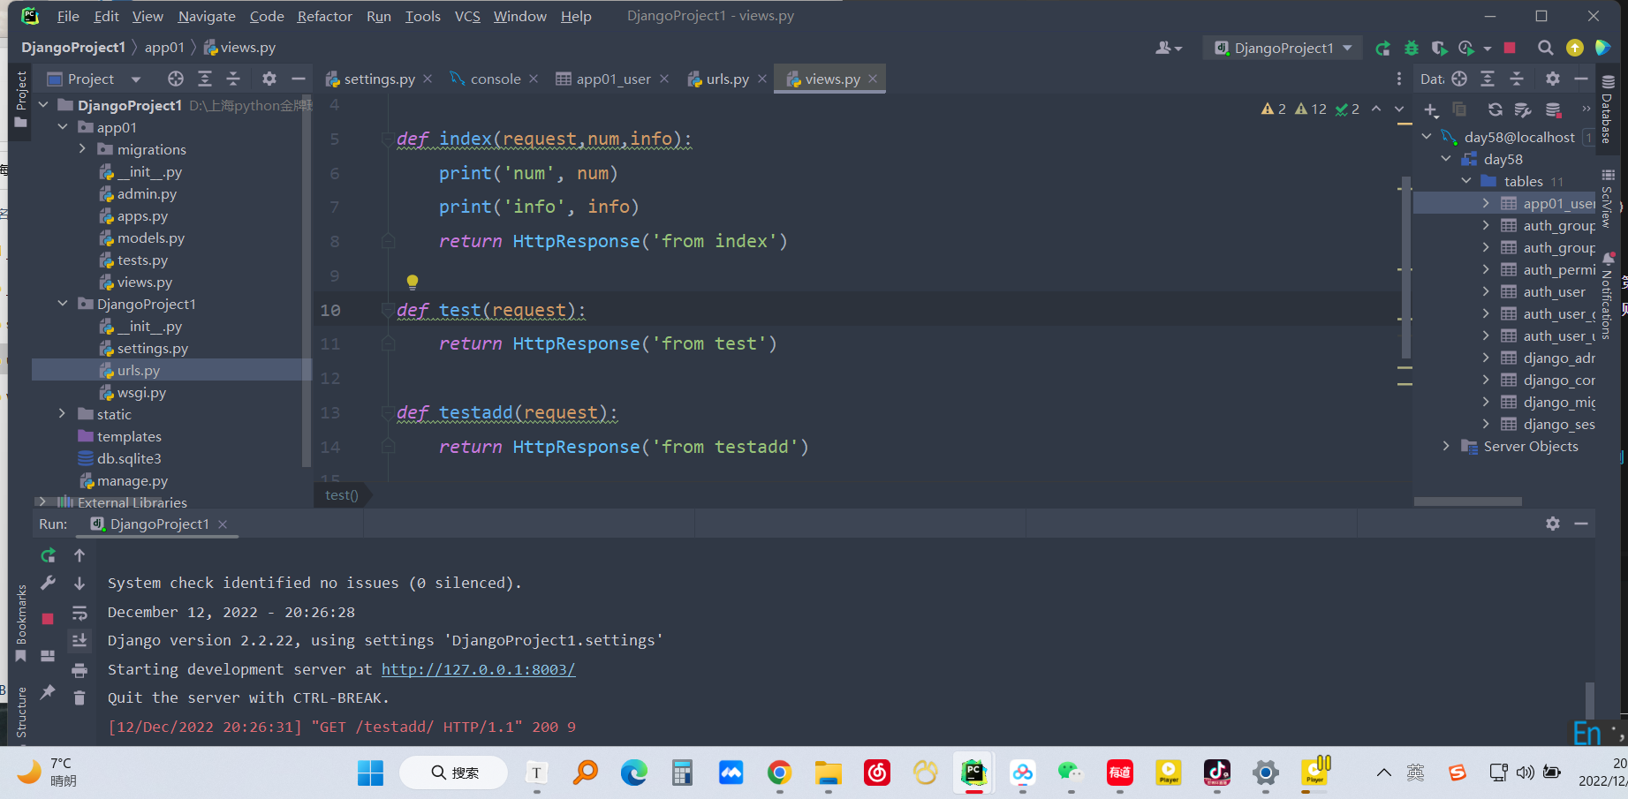
Task: Open the VCS menu
Action: click(x=467, y=16)
